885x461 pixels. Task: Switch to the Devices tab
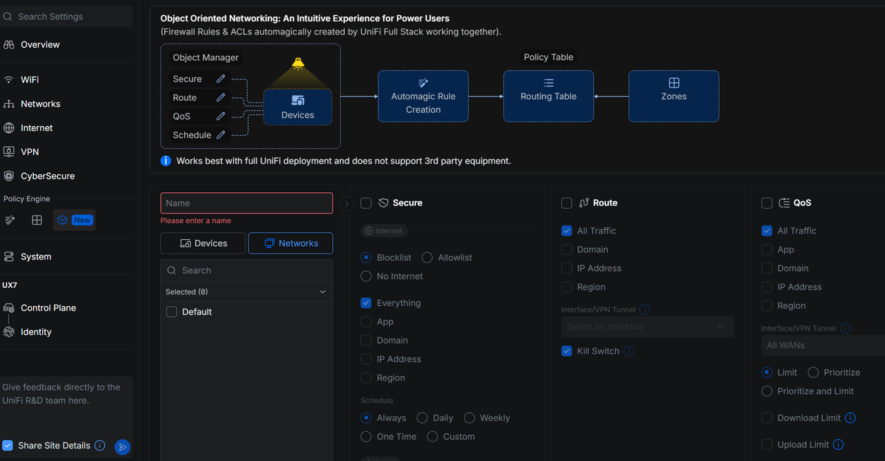point(203,243)
